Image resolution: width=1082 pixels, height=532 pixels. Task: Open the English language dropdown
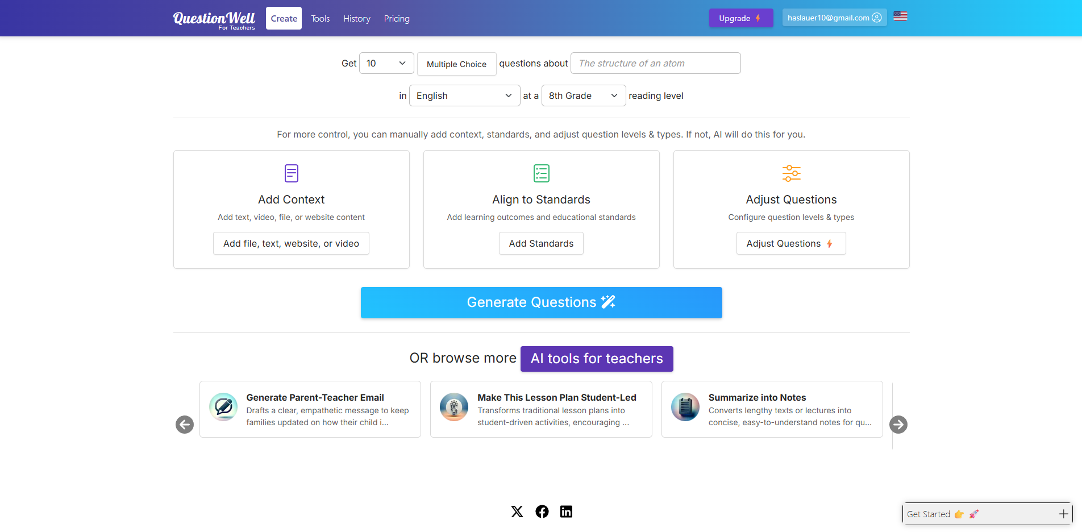464,95
